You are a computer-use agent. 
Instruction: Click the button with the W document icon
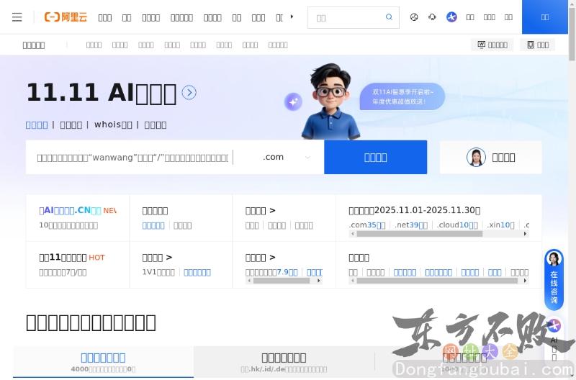click(x=492, y=45)
